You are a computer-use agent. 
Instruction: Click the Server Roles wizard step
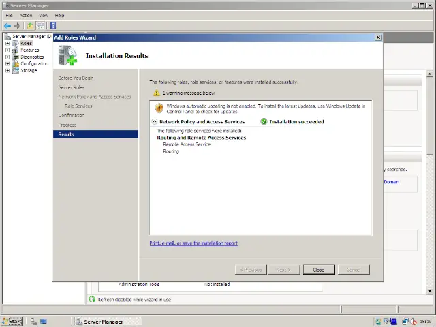(72, 87)
